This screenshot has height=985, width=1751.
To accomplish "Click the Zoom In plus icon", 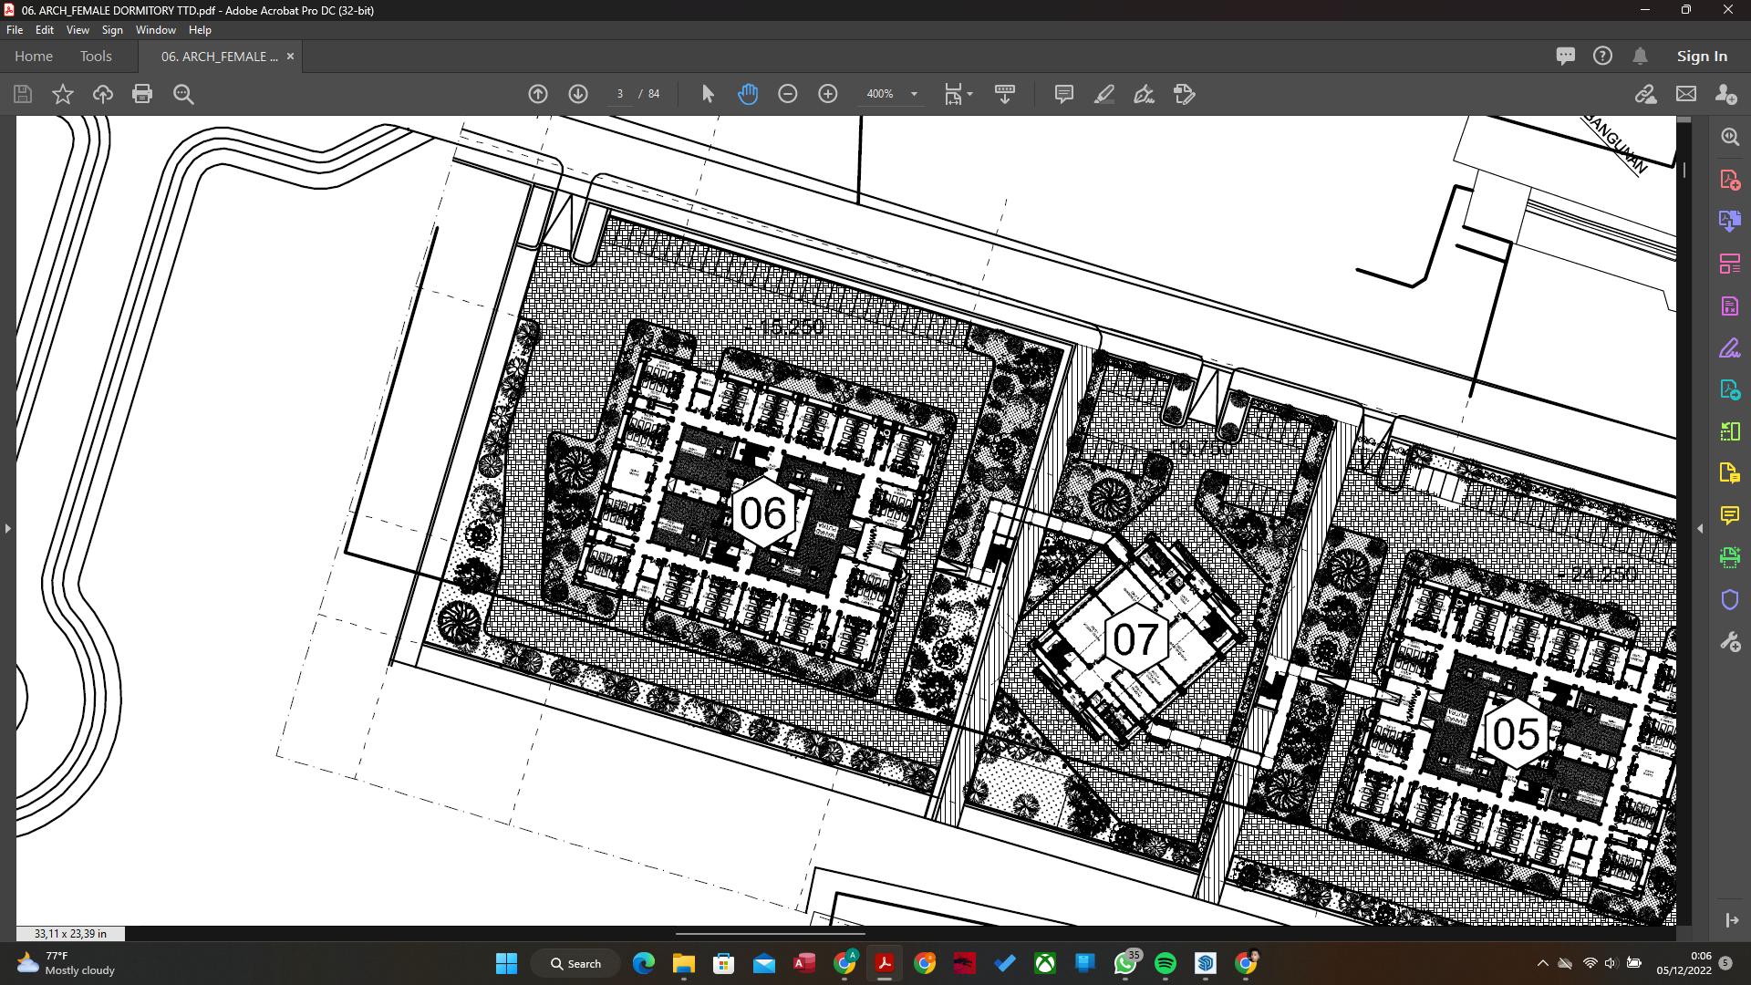I will (828, 94).
